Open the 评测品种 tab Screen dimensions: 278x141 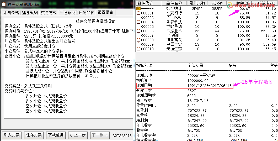click(87, 13)
